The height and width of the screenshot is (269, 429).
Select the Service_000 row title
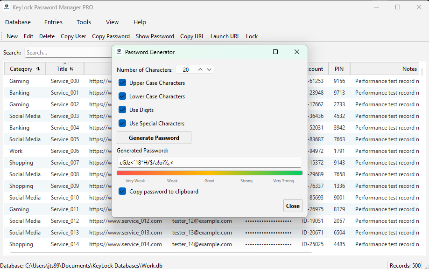(65, 81)
